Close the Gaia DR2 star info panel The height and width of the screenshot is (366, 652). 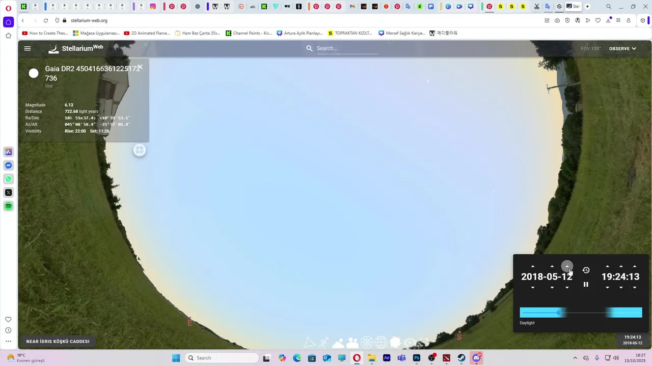[141, 67]
